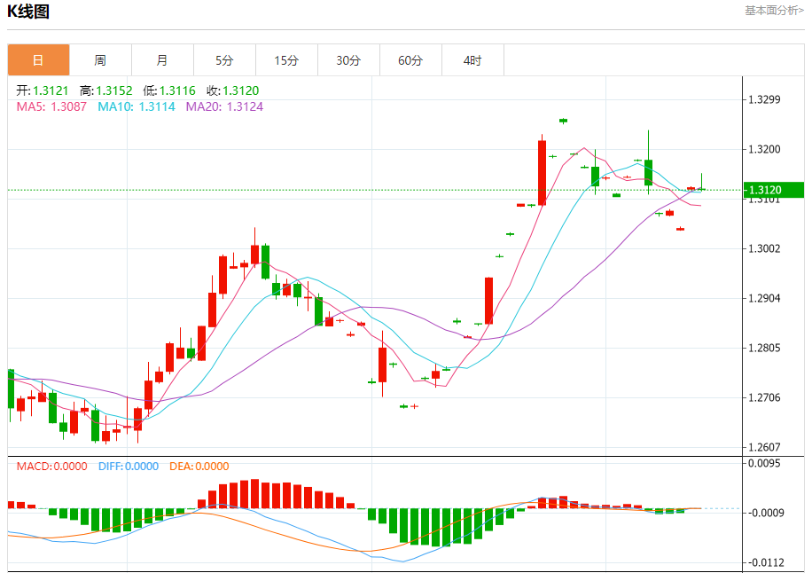Open the 60分 timeframe tab
This screenshot has width=812, height=573.
point(410,60)
